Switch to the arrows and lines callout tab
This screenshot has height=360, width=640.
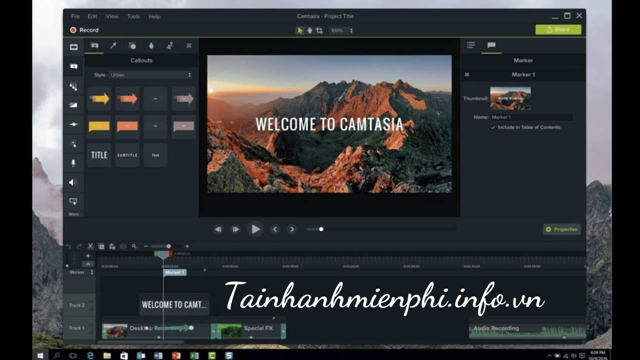(113, 45)
